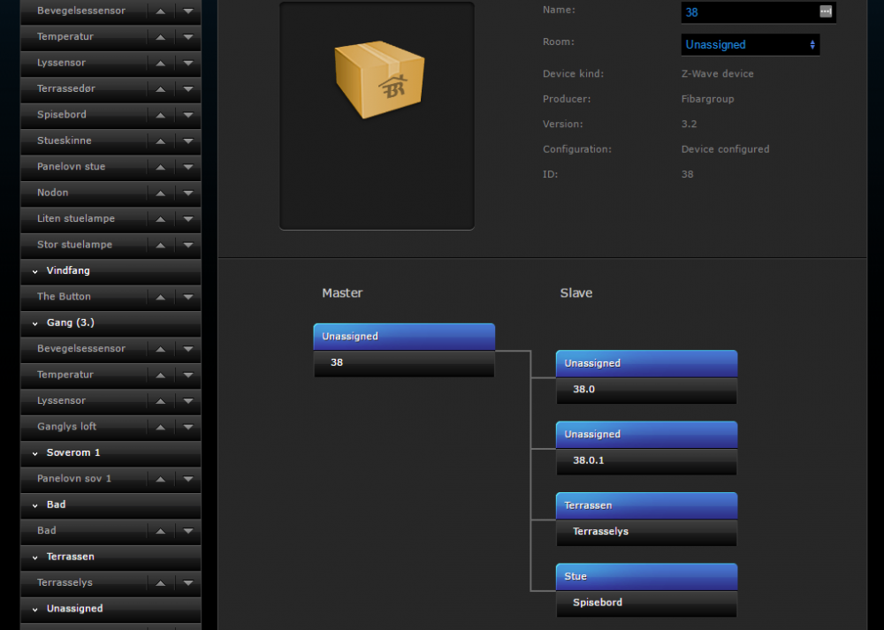Click the down arrow beside Stueskinne
884x630 pixels.
[x=188, y=141]
